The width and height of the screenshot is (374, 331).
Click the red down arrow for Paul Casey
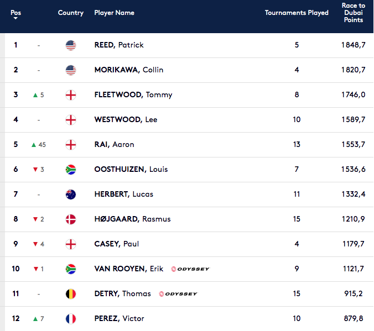(35, 244)
